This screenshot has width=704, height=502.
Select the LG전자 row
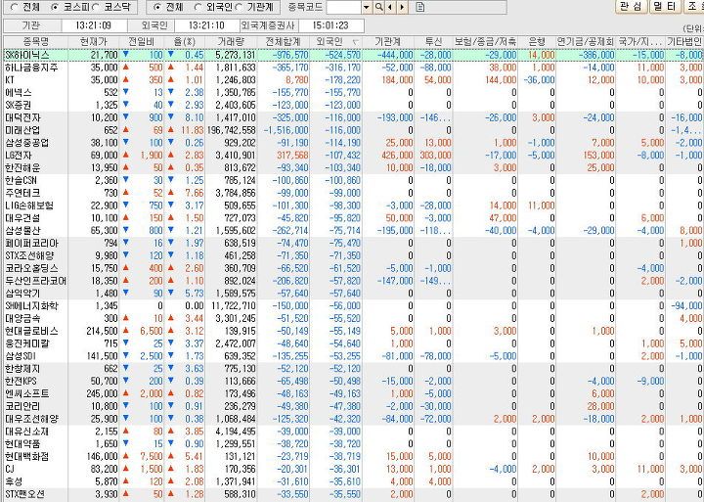353,155
